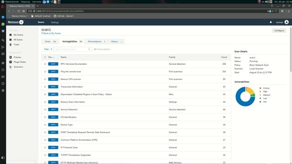Open the GitHub bookmark in bookmarks bar
The width and height of the screenshot is (292, 164).
[x=63, y=16]
